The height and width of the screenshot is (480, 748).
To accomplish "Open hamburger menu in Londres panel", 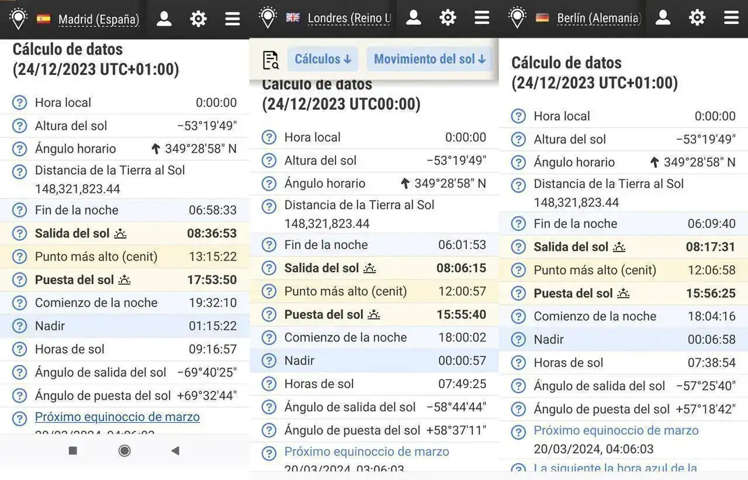I will pos(482,18).
